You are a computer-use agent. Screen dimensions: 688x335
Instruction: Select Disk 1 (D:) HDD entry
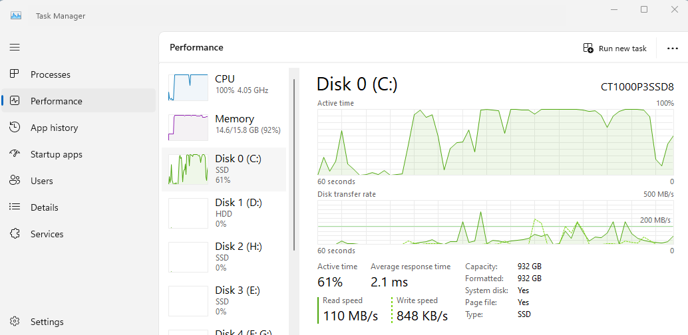tap(224, 213)
